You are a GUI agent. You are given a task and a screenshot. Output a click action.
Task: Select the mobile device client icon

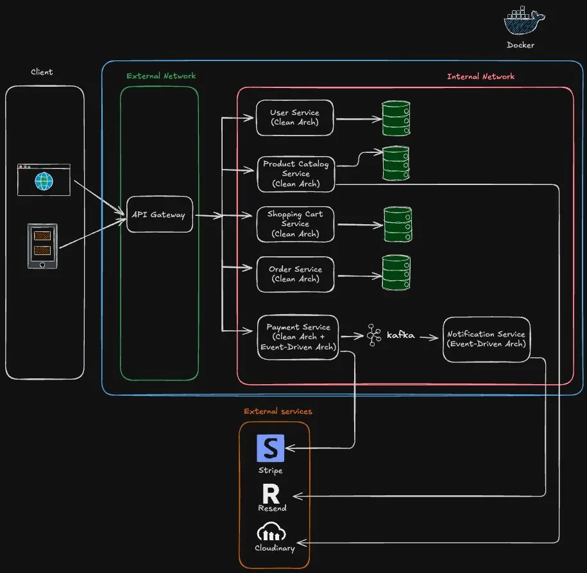click(42, 246)
